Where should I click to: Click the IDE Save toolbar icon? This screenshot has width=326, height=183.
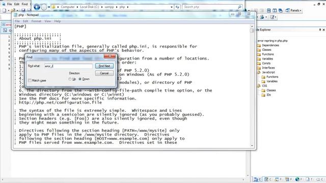pyautogui.click(x=23, y=10)
